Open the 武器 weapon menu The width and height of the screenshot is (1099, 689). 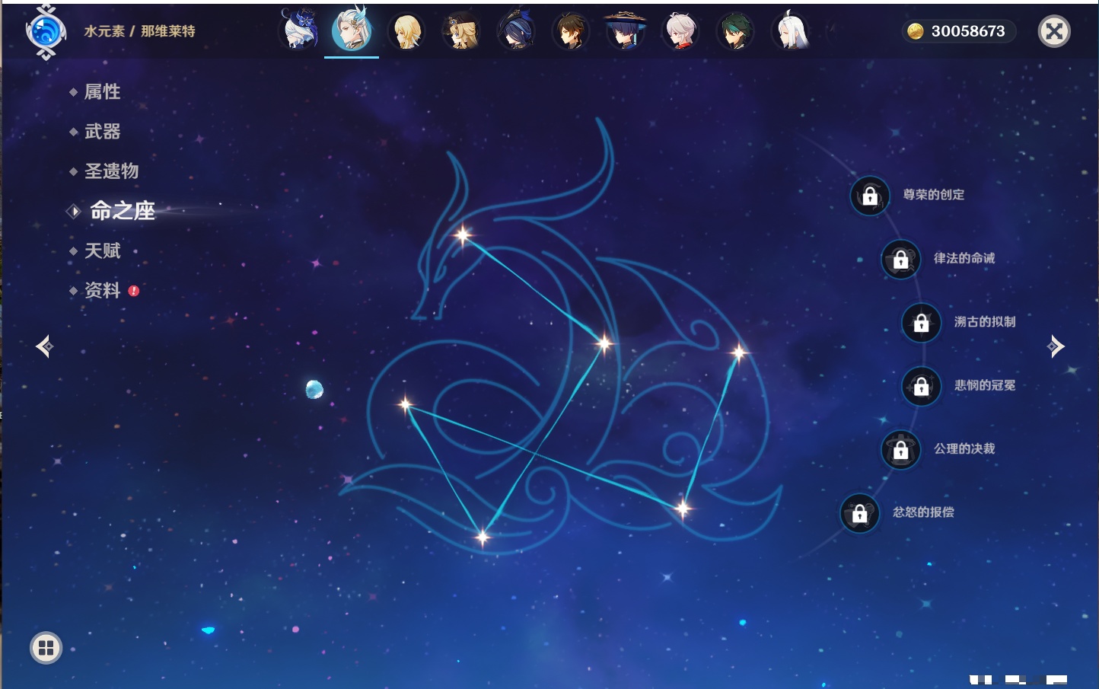[x=102, y=132]
